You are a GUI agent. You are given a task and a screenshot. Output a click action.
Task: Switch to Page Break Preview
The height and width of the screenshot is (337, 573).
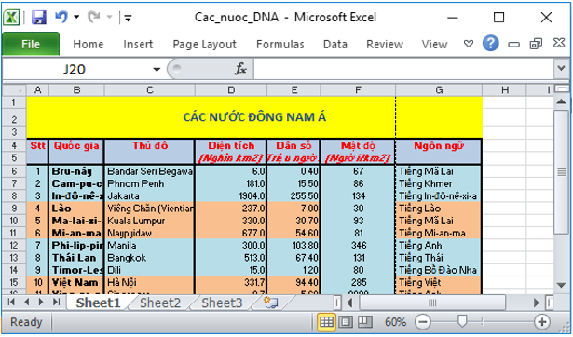point(364,322)
